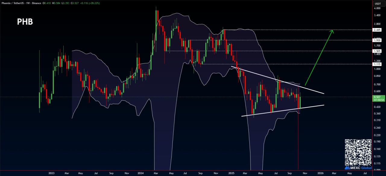Screen dimensions: 386x176
Task: Click the 2024 label on time axis
Action: [140, 173]
